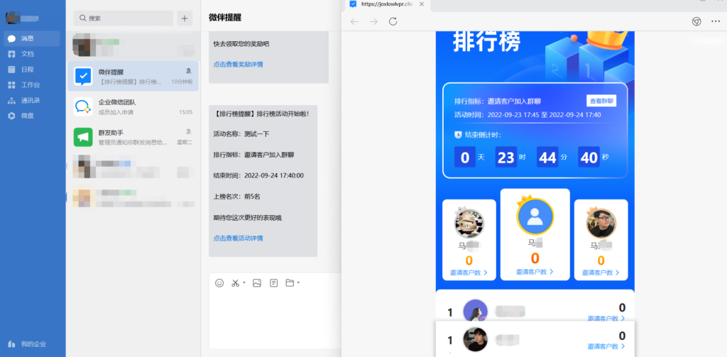Open page in default browser icon
The height and width of the screenshot is (357, 727).
pyautogui.click(x=696, y=22)
